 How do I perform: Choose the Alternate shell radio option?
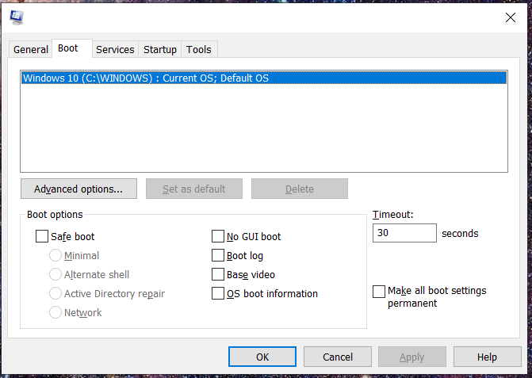tap(55, 274)
